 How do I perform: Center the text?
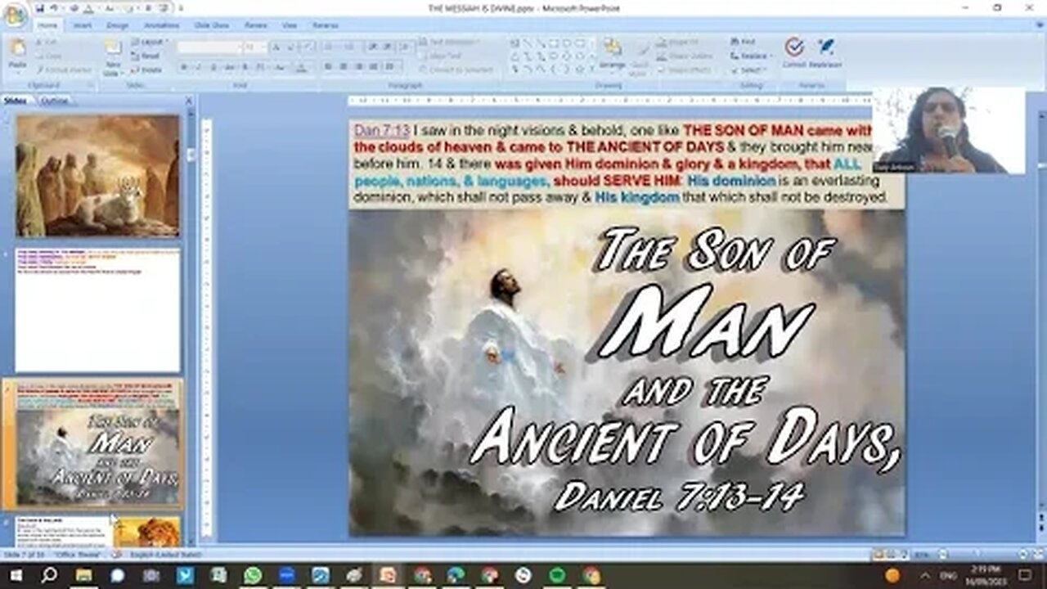pos(342,66)
